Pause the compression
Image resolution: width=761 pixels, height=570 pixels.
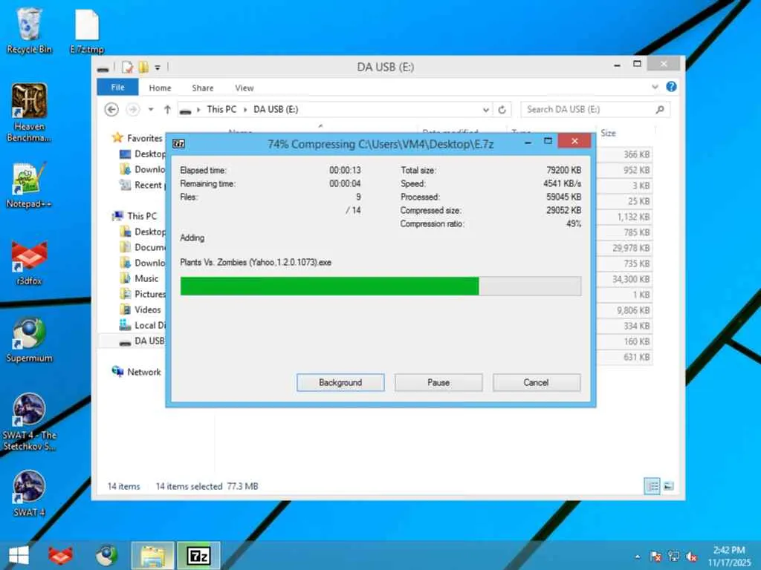coord(438,382)
